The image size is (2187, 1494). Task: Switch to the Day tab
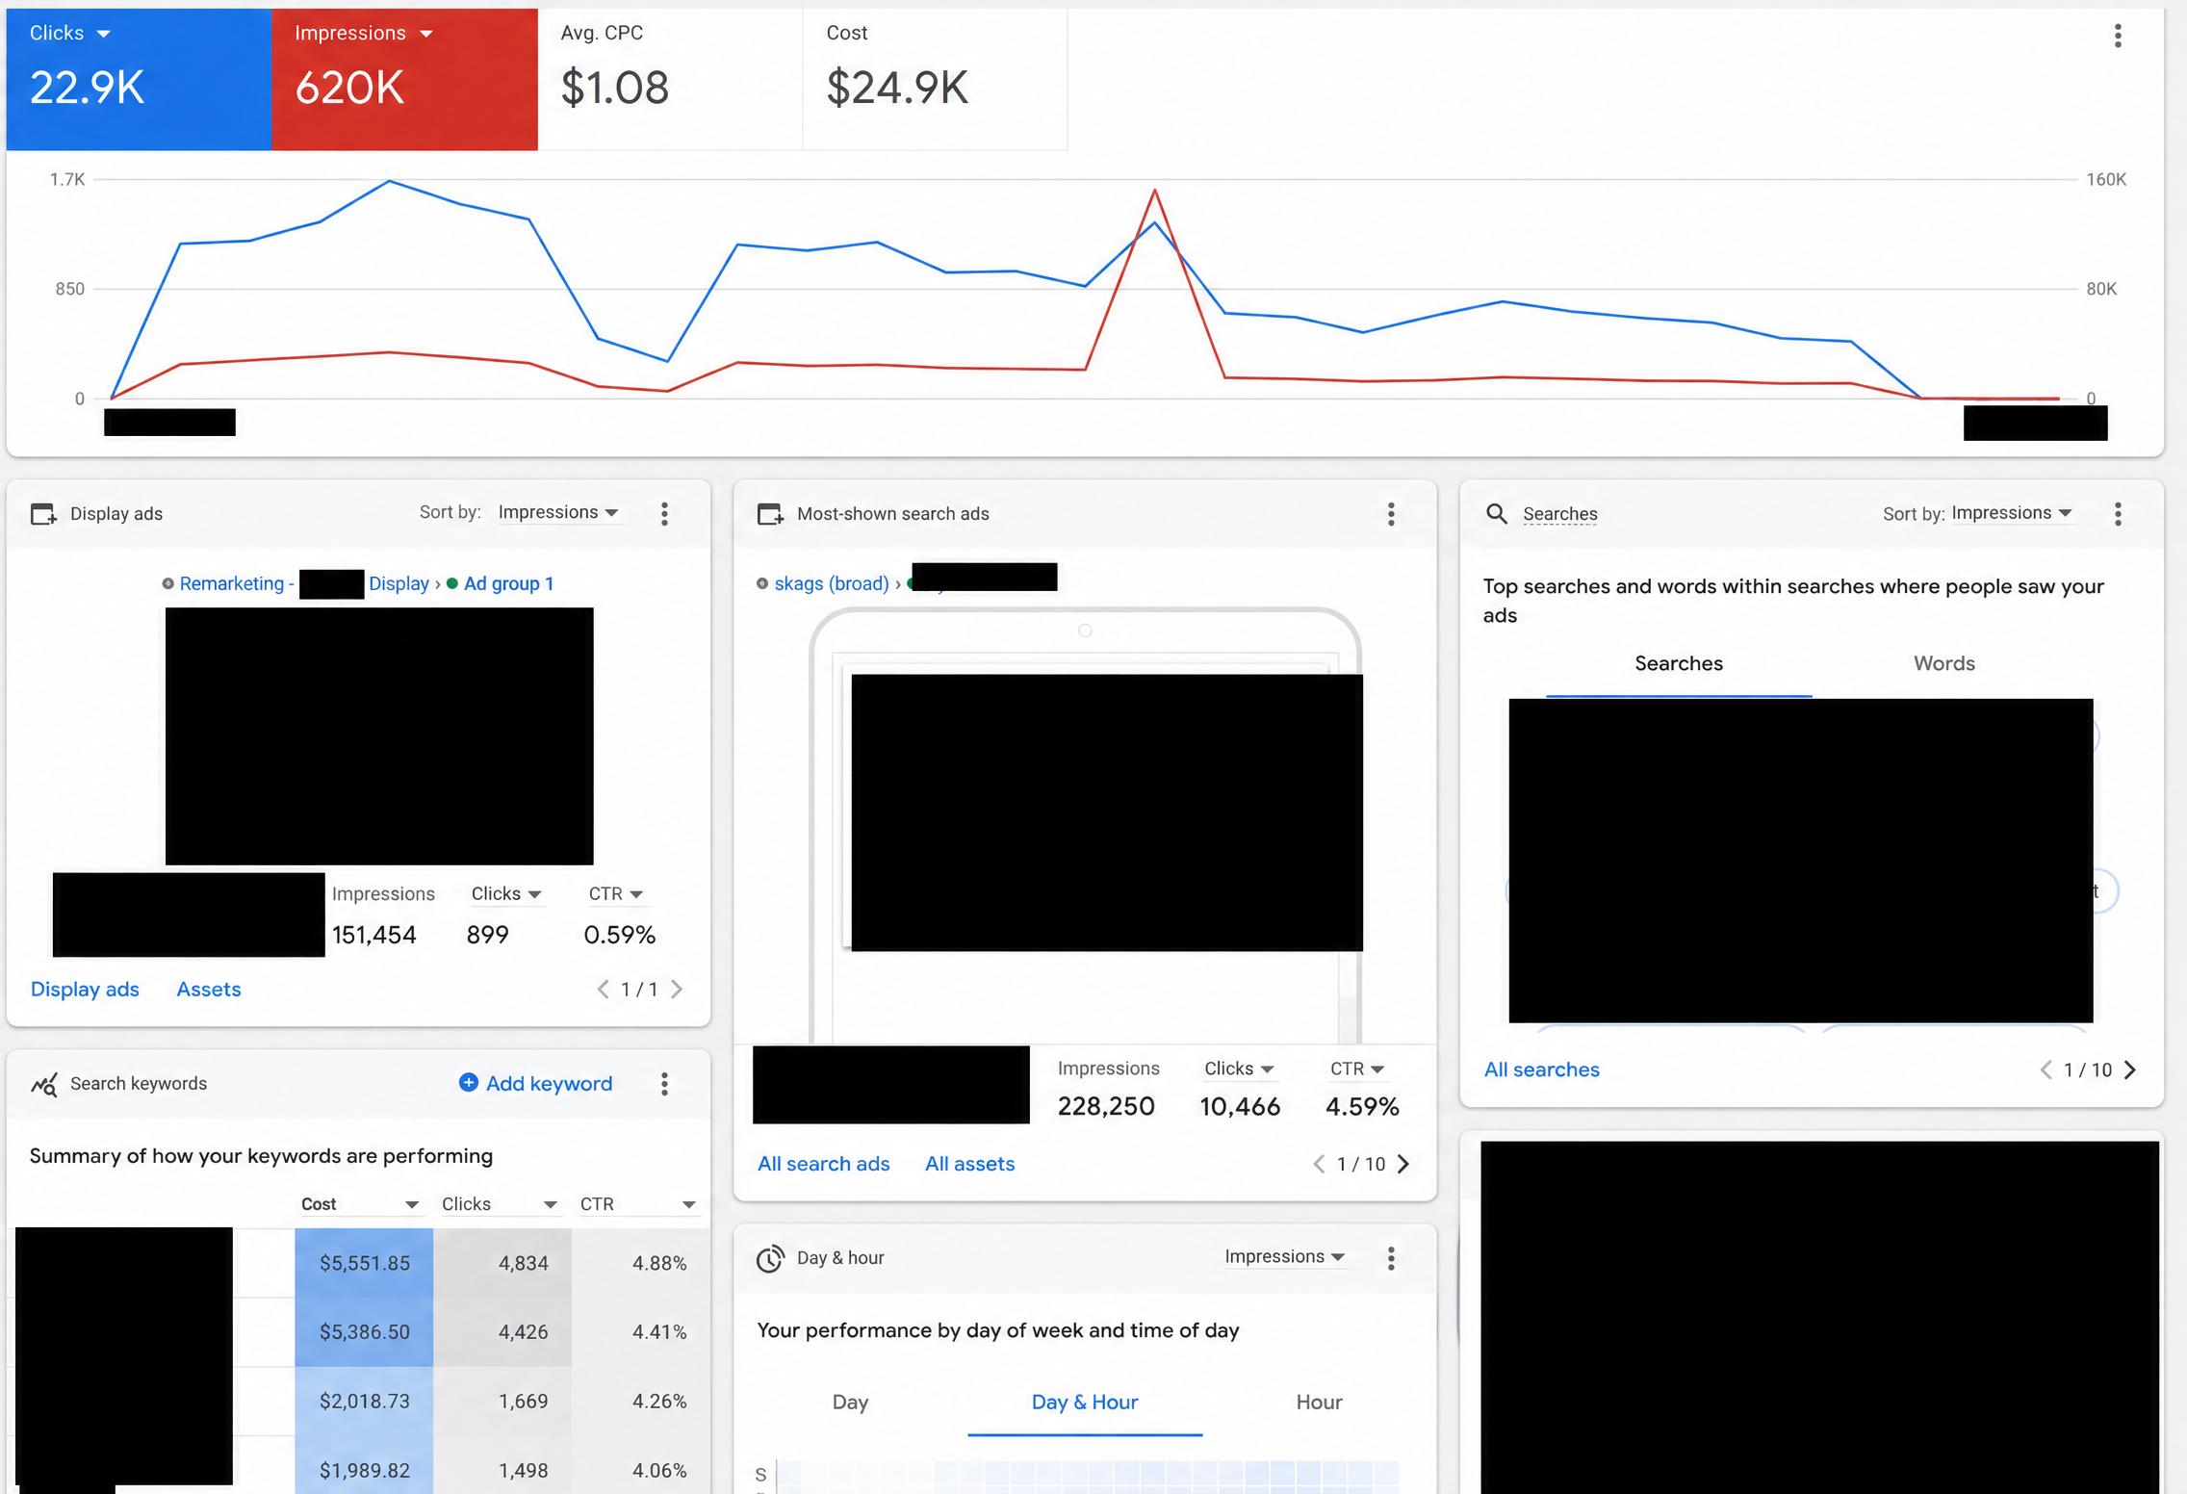coord(850,1403)
